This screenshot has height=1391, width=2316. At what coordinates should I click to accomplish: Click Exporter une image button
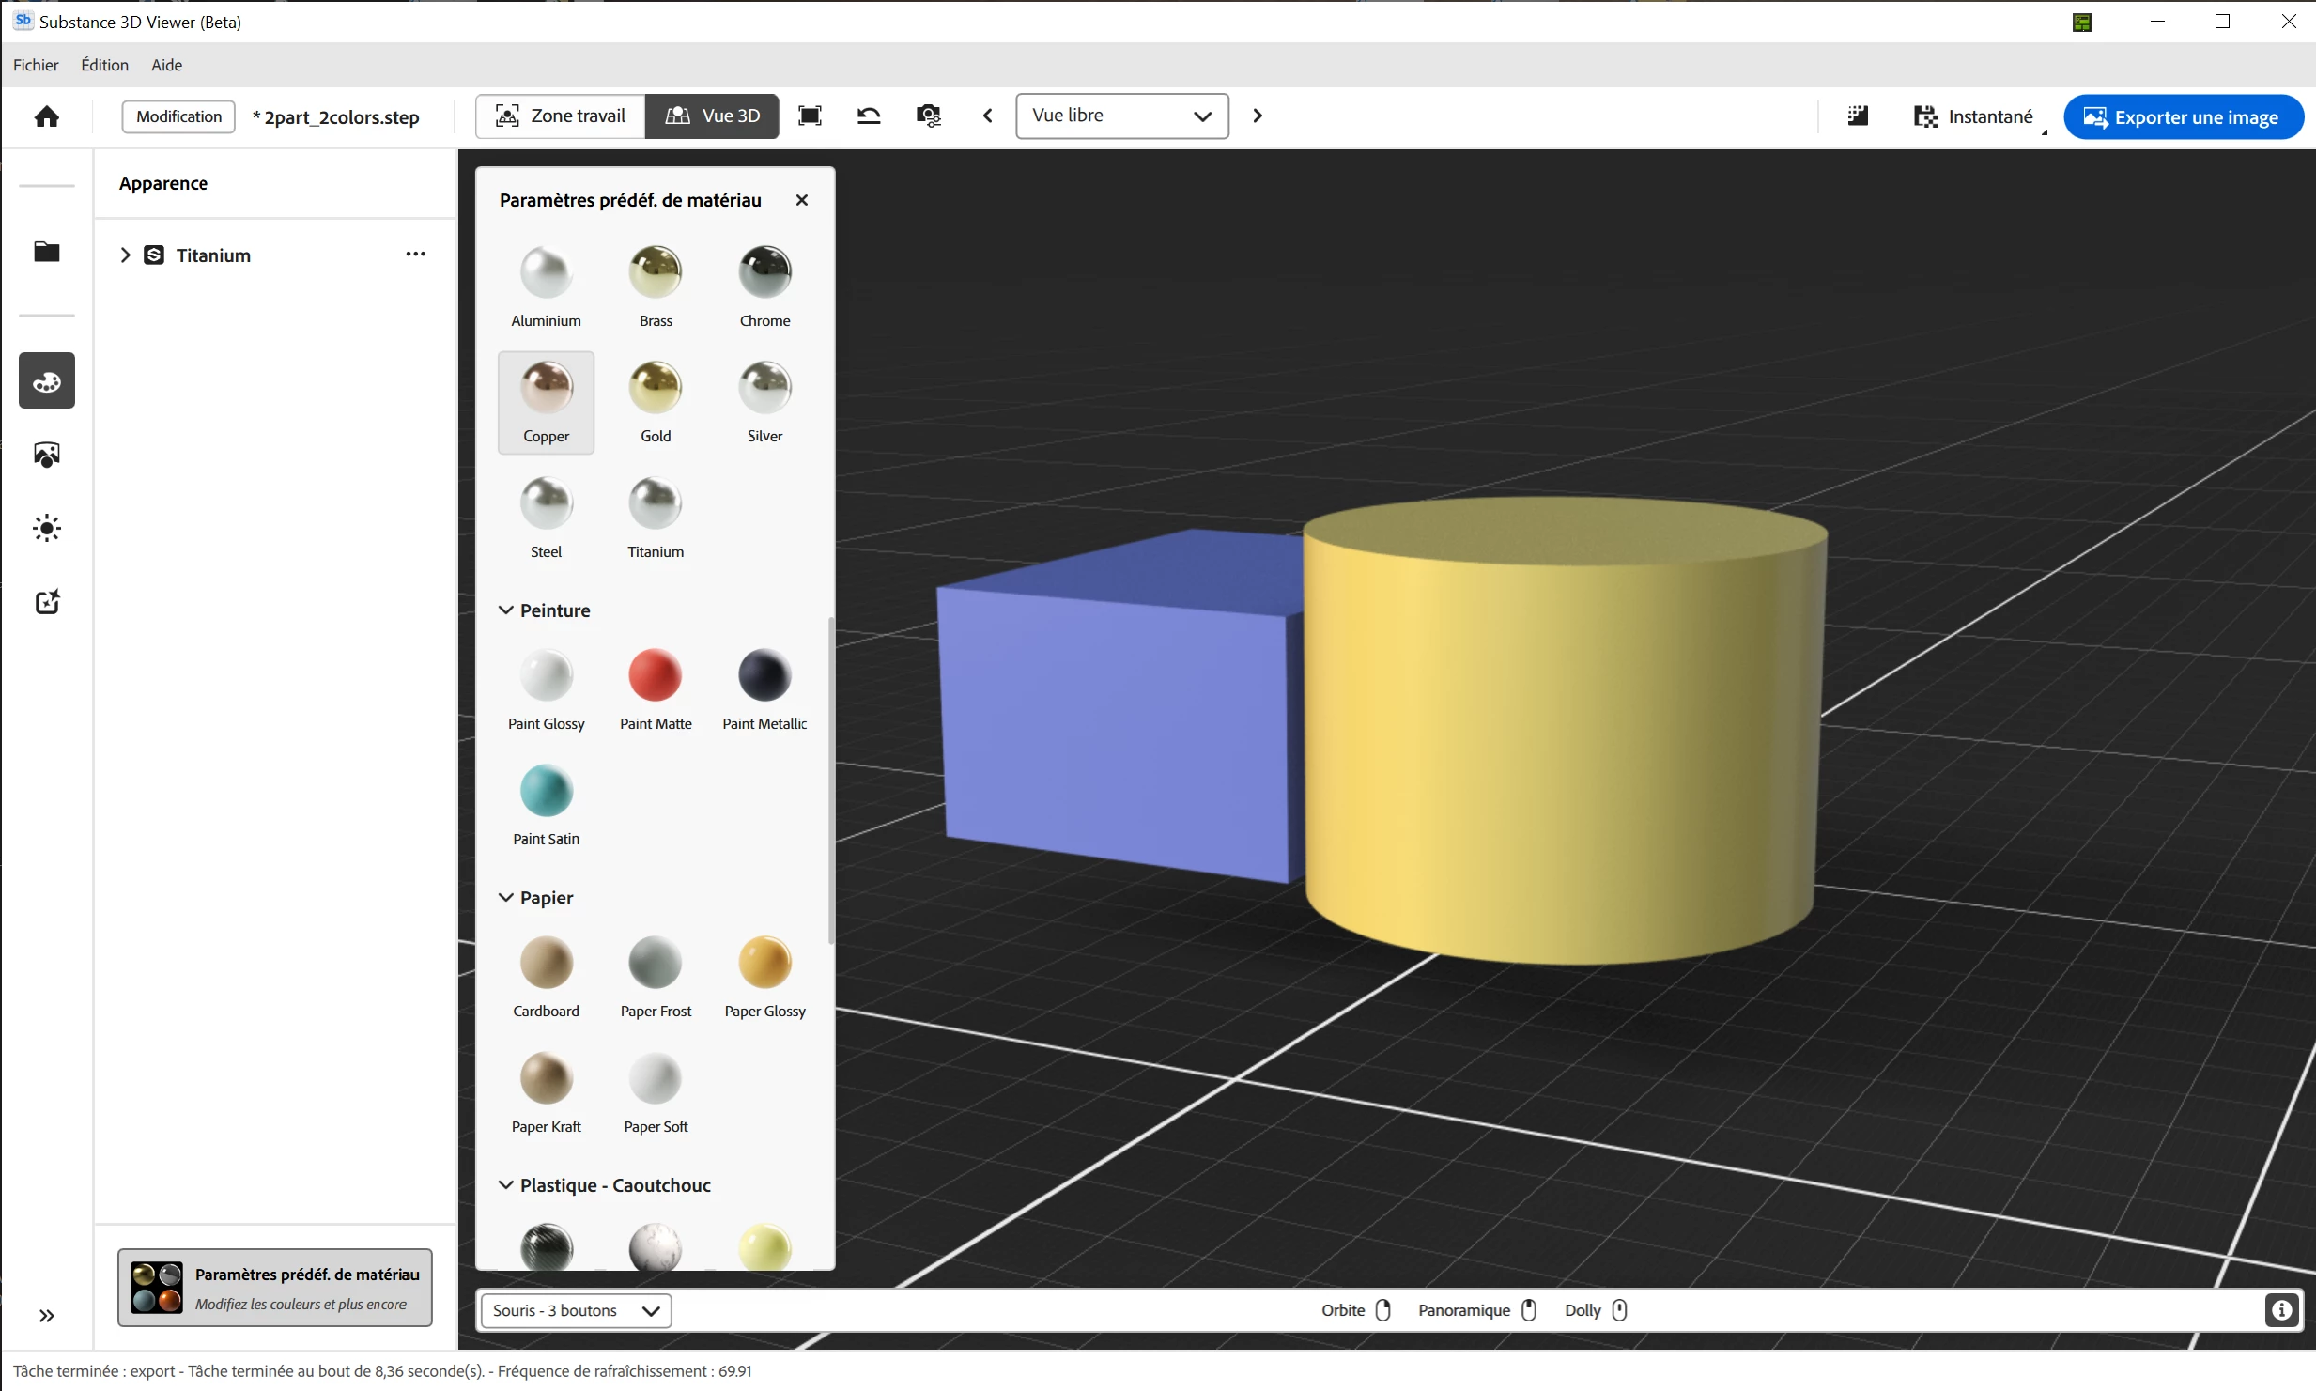click(2183, 116)
